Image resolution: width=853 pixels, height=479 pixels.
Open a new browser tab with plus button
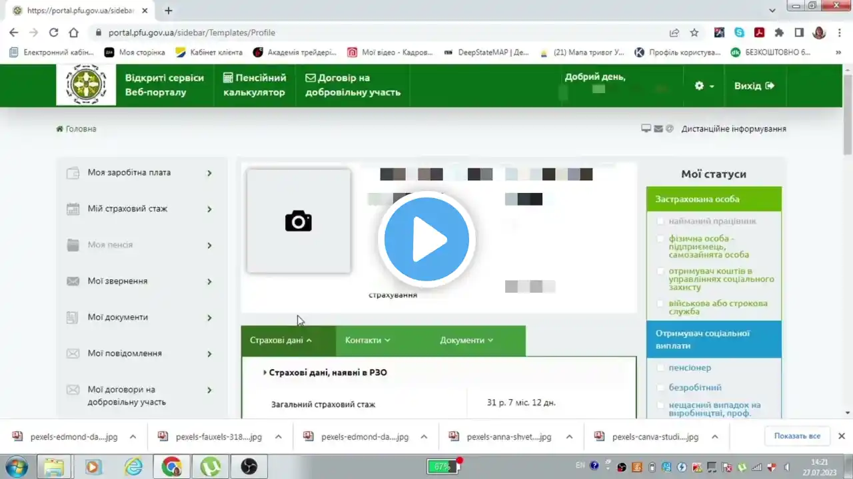169,11
